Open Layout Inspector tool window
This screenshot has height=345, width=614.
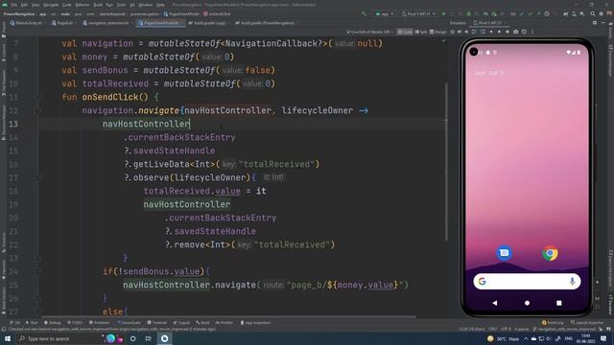(x=586, y=323)
